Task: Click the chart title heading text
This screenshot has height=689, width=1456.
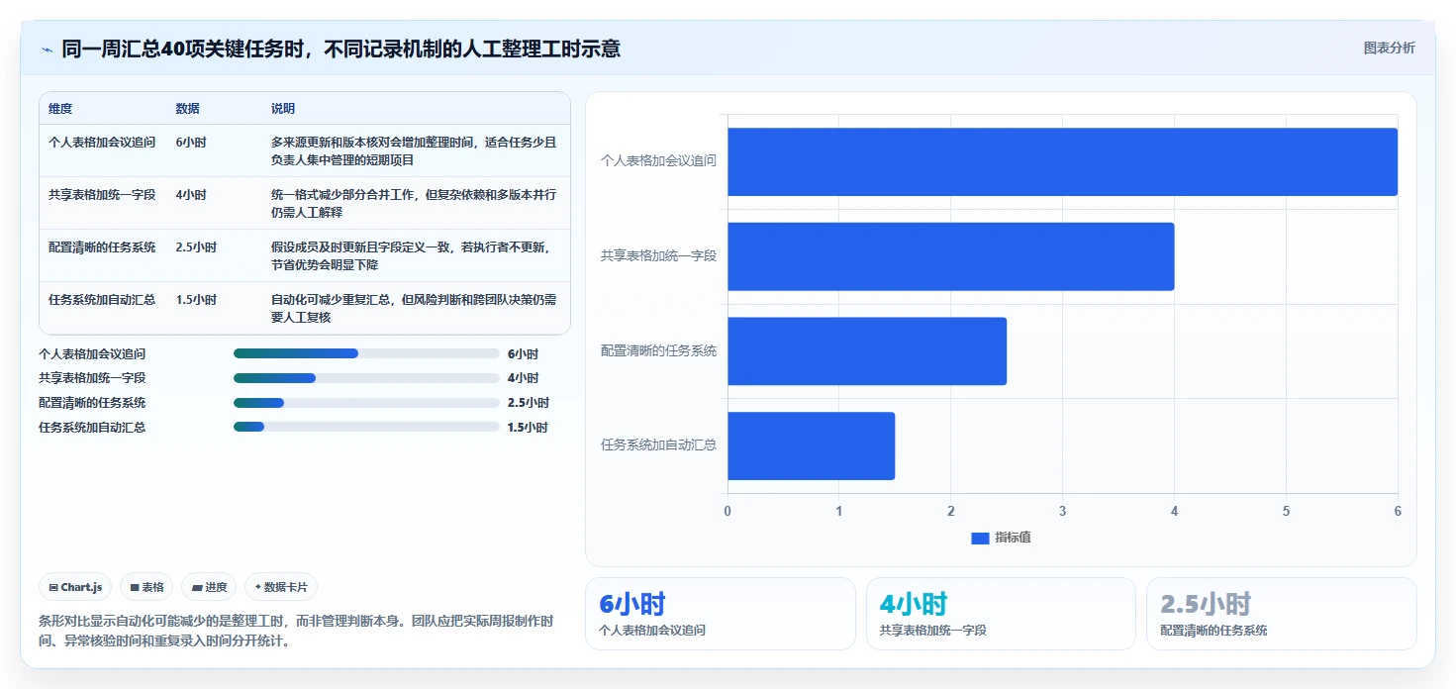Action: click(x=341, y=49)
